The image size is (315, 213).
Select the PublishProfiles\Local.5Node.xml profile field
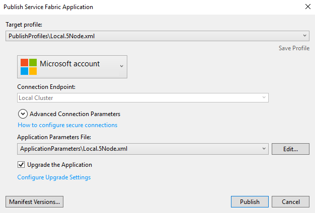tap(157, 36)
